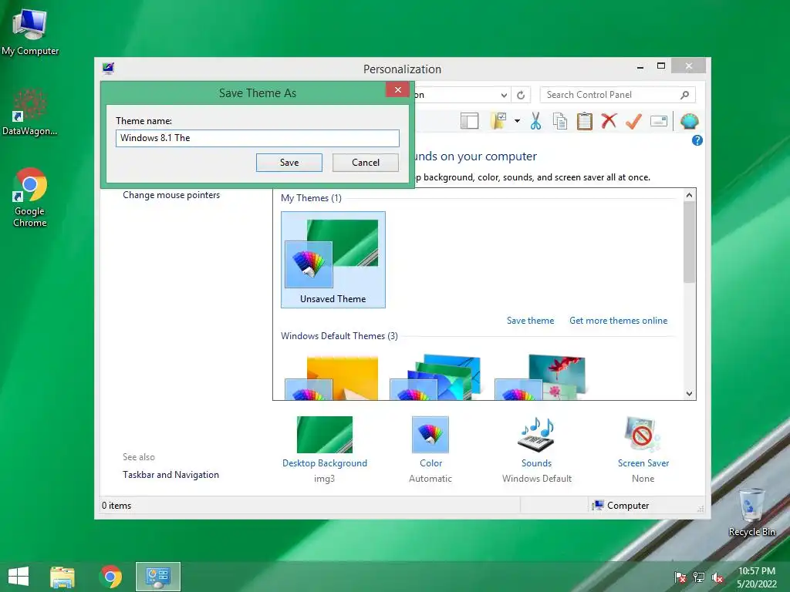This screenshot has height=592, width=790.
Task: Click themes list scroll down arrow
Action: click(689, 394)
